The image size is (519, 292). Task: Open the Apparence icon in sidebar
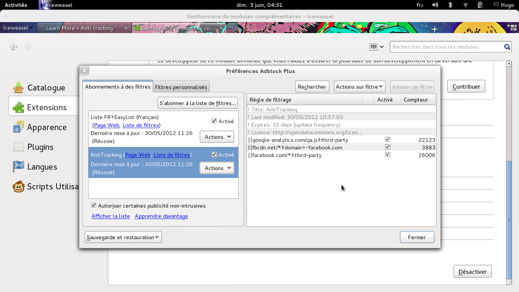click(x=18, y=127)
